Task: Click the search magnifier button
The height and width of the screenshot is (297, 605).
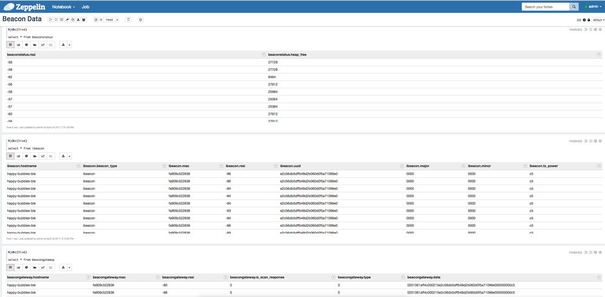Action: (574, 7)
